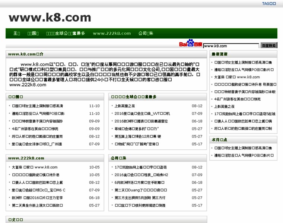Open the 上影英皇之夜 article dated 08-12
The height and width of the screenshot is (223, 283).
coord(125,106)
